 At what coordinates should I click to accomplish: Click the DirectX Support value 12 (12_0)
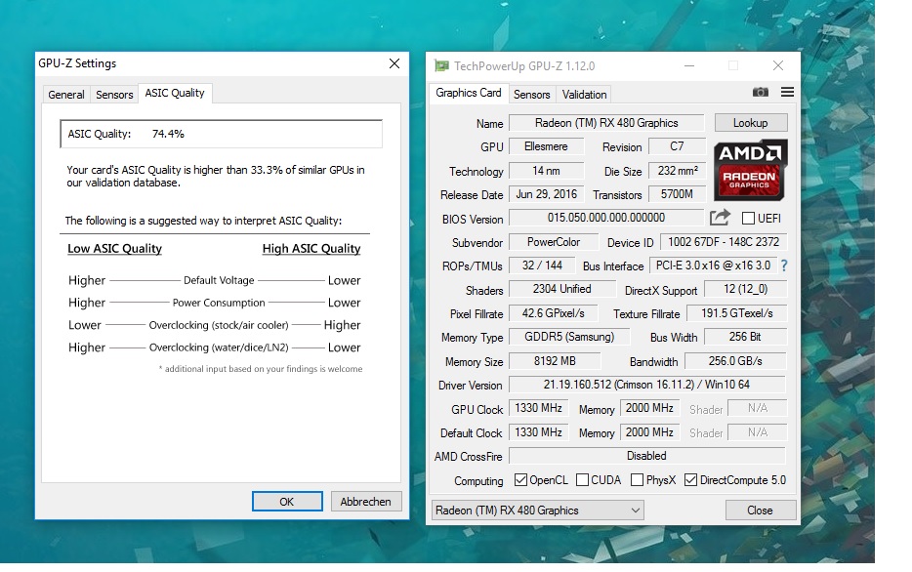[745, 289]
